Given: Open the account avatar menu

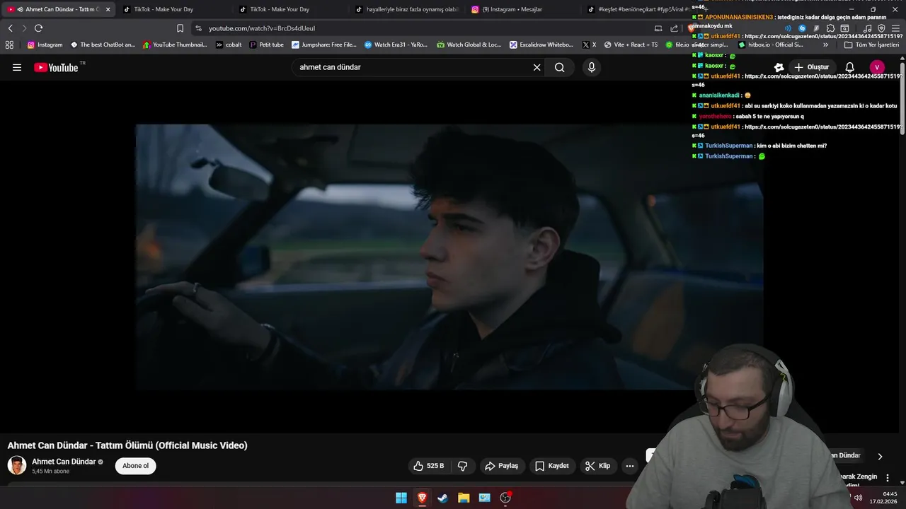Looking at the screenshot, I should point(877,67).
